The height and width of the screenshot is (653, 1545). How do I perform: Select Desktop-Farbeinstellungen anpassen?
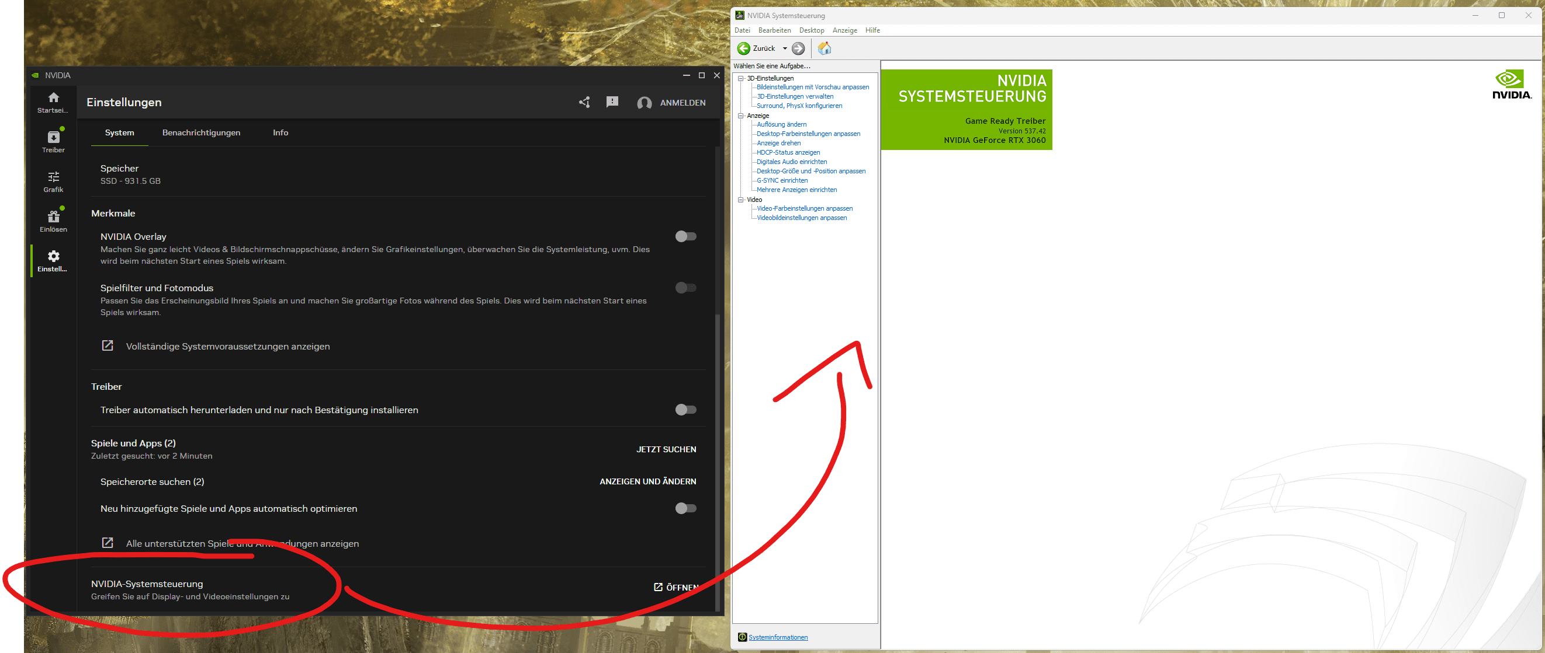tap(808, 134)
